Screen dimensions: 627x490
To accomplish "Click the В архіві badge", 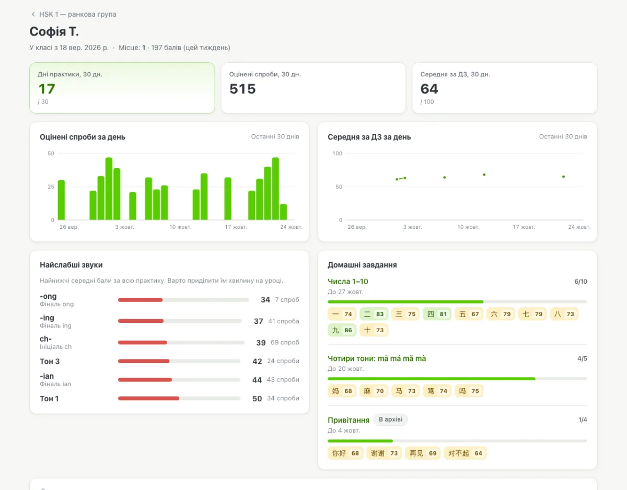I will 391,419.
